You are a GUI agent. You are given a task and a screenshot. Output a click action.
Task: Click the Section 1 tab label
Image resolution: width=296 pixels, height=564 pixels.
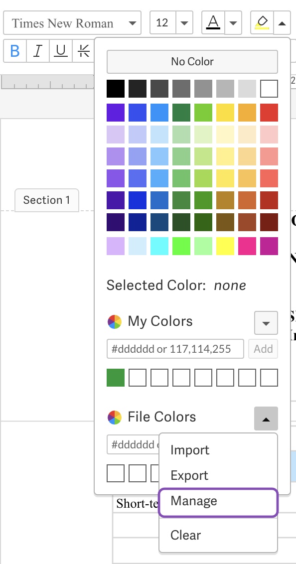47,200
